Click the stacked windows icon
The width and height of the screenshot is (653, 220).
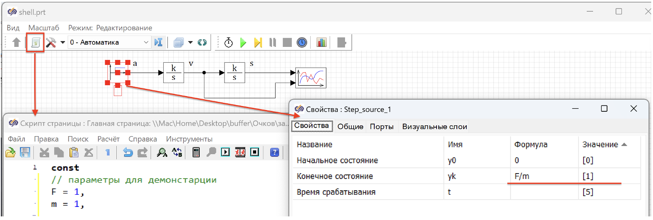[x=179, y=42]
